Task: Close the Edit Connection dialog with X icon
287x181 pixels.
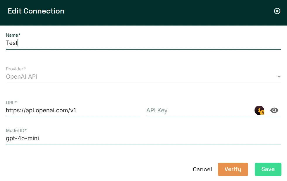Action: tap(277, 11)
